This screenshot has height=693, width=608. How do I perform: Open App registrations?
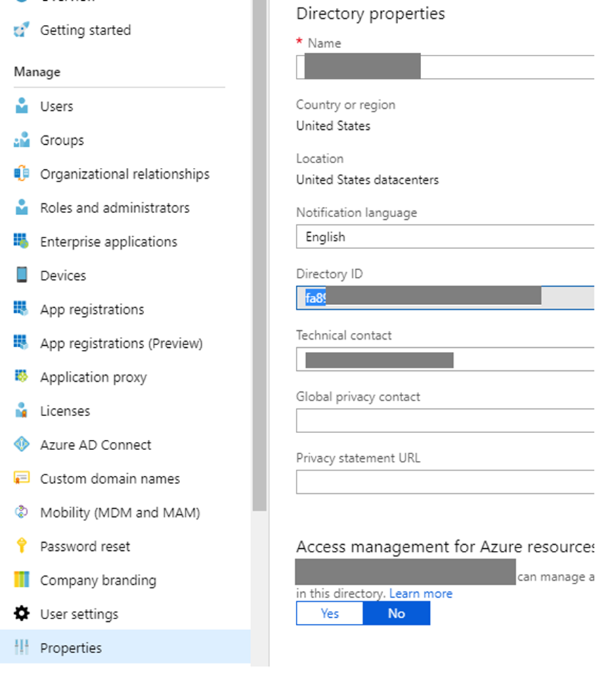(92, 309)
